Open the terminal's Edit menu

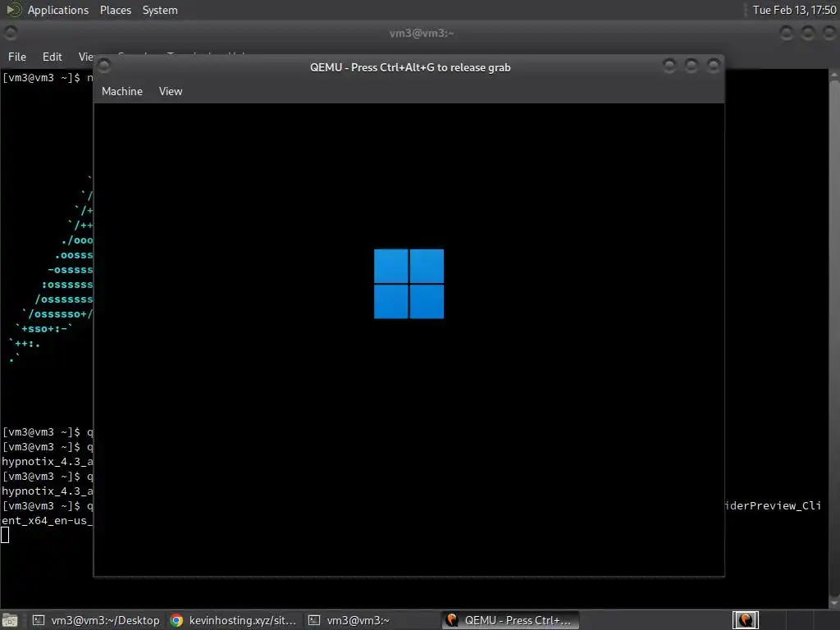tap(52, 57)
